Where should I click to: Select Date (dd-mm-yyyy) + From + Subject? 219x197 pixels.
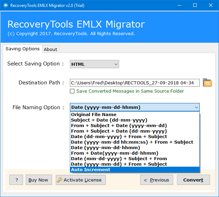pyautogui.click(x=135, y=136)
